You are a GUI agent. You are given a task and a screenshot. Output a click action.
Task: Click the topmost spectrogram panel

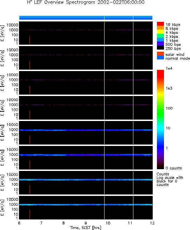click(x=86, y=33)
